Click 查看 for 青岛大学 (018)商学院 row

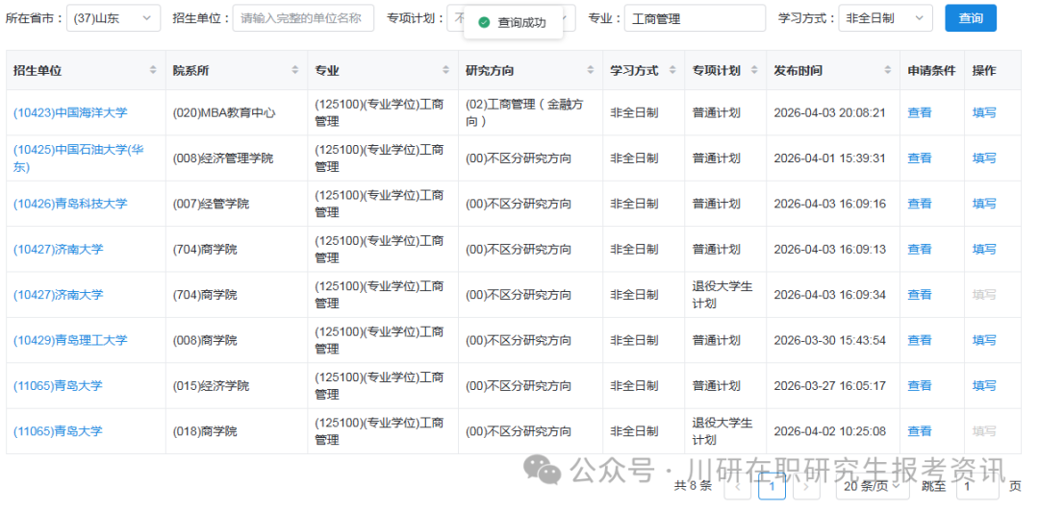919,431
